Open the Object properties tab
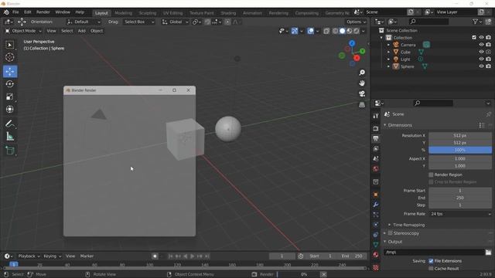This screenshot has height=278, width=495. coord(376,195)
